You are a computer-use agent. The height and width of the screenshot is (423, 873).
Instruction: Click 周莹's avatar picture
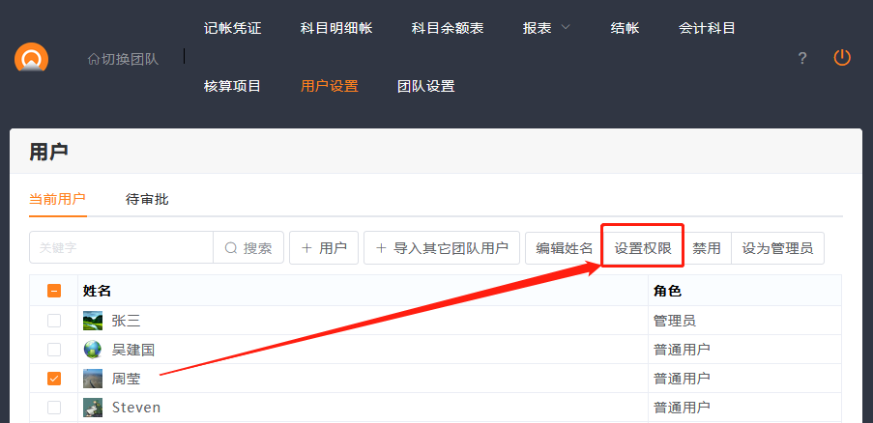pyautogui.click(x=93, y=379)
